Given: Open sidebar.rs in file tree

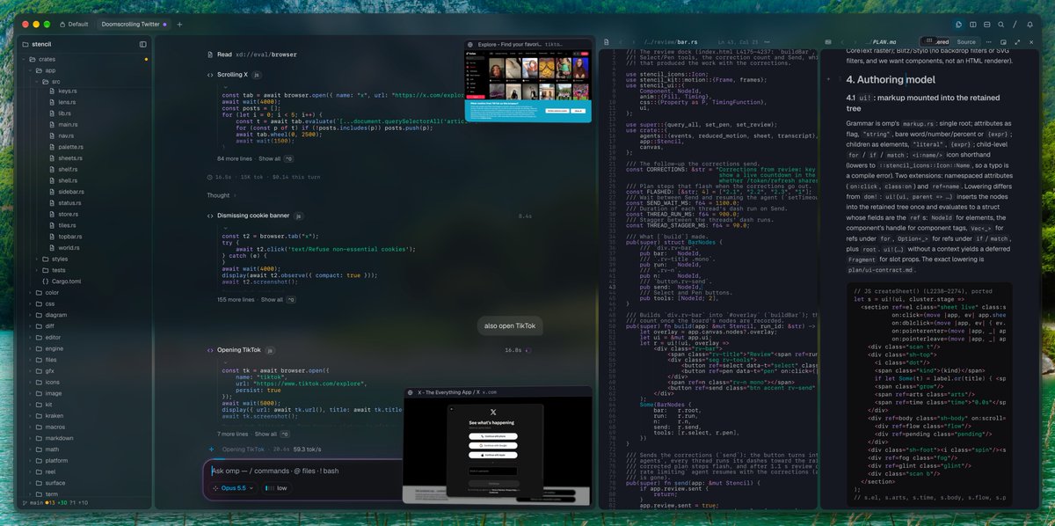Looking at the screenshot, I should [x=70, y=192].
